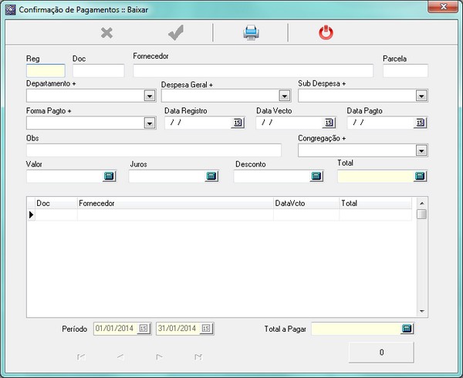This screenshot has height=378, width=463.
Task: Expand the Congregação dropdown
Action: (x=421, y=150)
